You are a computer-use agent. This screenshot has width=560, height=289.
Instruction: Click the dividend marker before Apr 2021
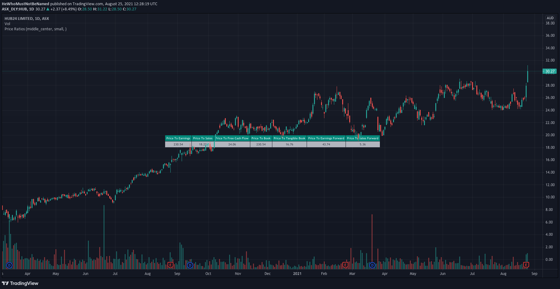[372, 265]
